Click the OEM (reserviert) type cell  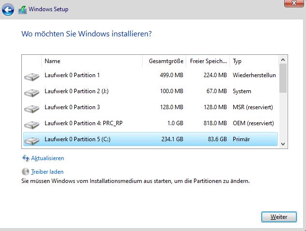pyautogui.click(x=253, y=123)
